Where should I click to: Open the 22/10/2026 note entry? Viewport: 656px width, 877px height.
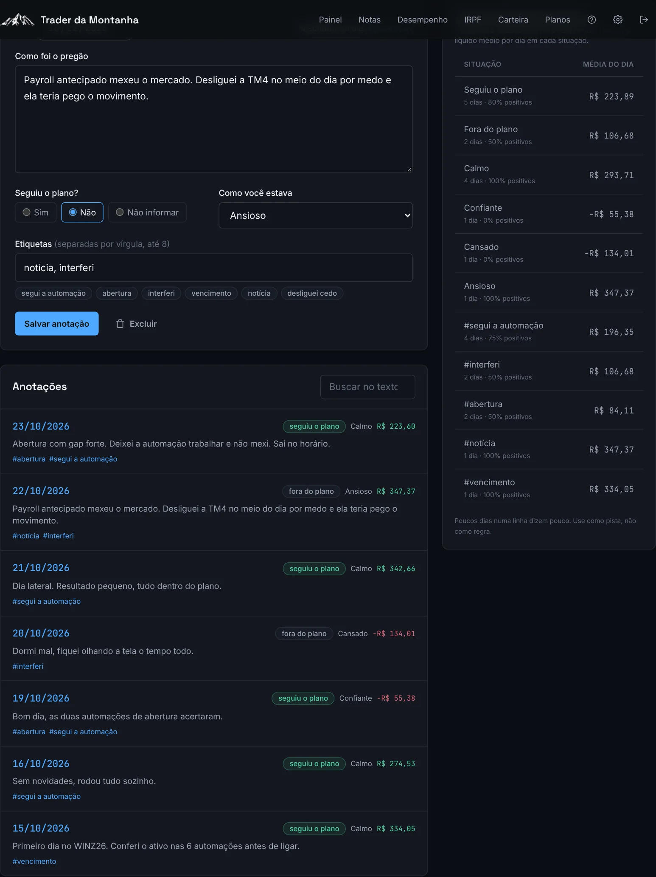(214, 512)
